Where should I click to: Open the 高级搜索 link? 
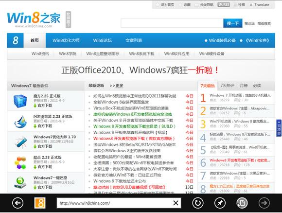coord(264,23)
